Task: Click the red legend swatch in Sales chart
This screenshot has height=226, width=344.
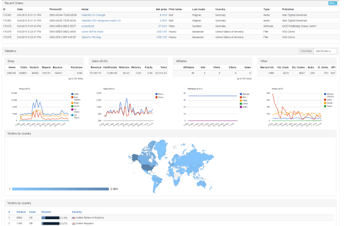Action: point(156,97)
